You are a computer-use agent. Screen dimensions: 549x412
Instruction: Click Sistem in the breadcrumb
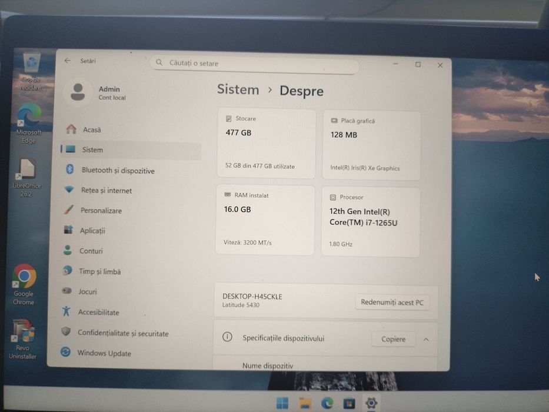click(x=238, y=89)
